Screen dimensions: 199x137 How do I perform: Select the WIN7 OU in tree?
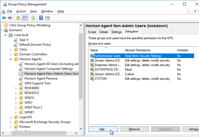[28, 103]
